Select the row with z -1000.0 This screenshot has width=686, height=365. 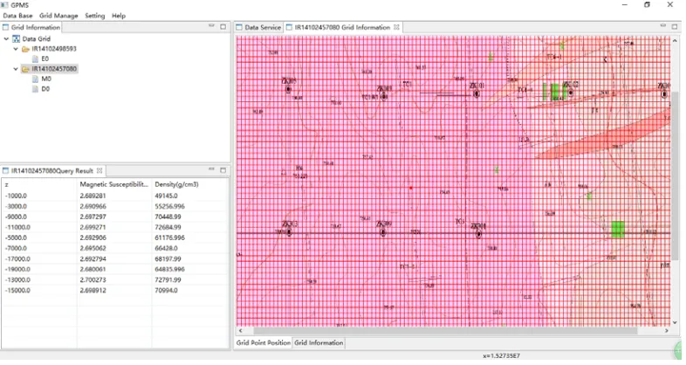coord(115,196)
